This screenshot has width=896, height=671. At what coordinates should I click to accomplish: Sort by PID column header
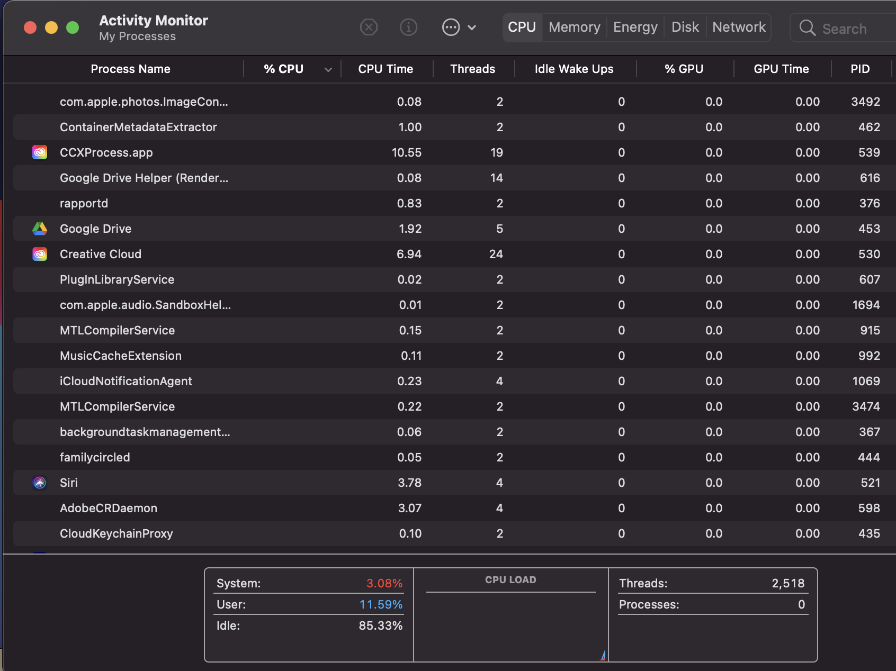861,69
